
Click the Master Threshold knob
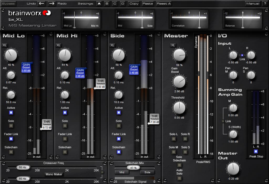[179, 108]
